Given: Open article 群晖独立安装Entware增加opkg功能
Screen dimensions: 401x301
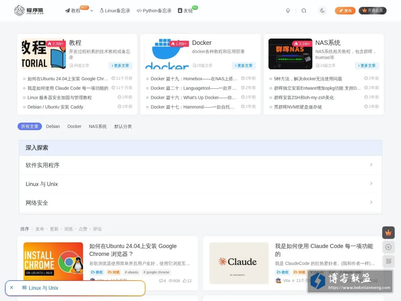Looking at the screenshot, I should [x=317, y=88].
